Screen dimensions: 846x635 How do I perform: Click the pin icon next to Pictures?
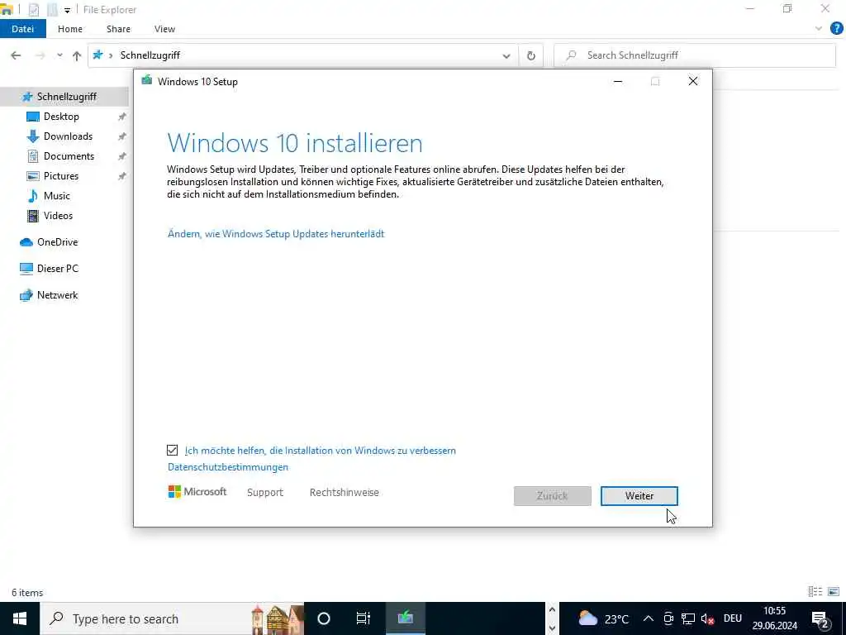tap(122, 176)
